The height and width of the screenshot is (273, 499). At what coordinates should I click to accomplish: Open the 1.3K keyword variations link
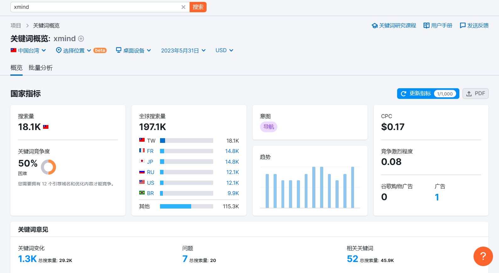27,259
